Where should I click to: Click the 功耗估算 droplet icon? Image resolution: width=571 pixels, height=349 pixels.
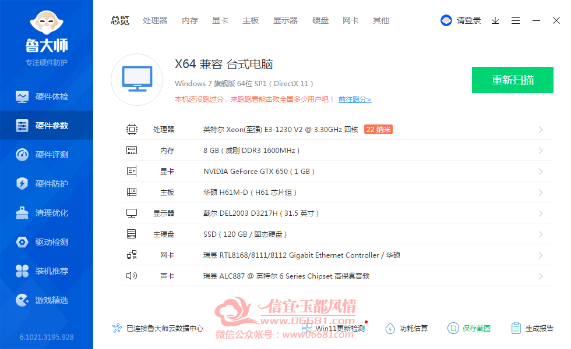390,328
